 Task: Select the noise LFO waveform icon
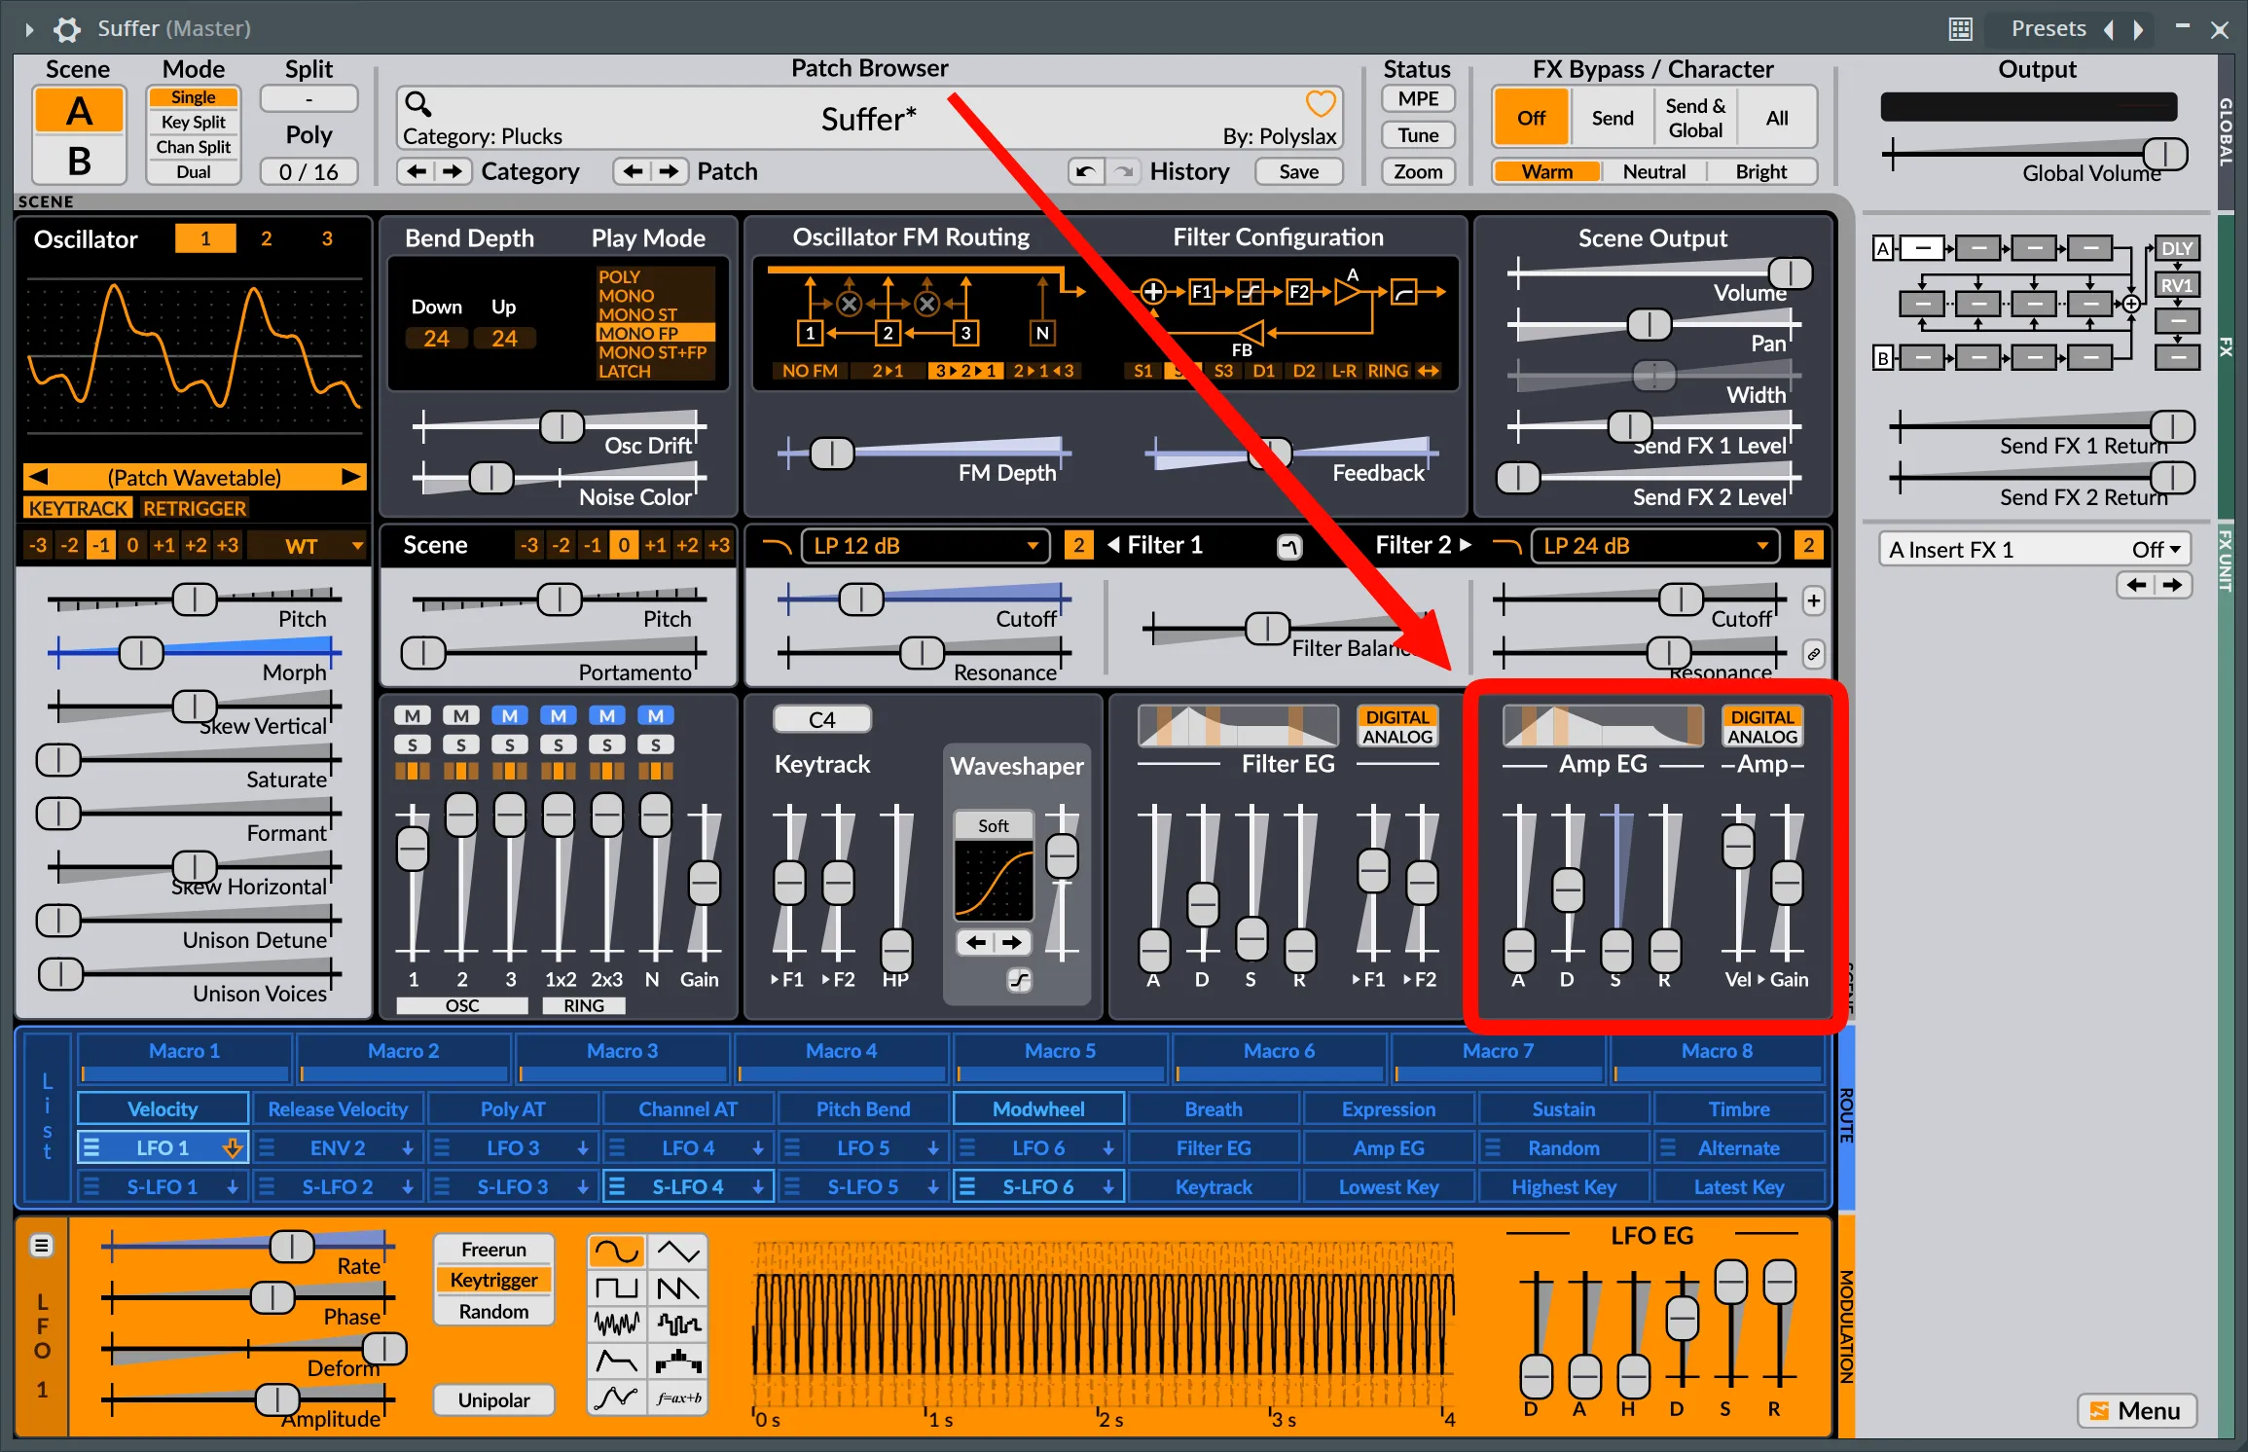(x=617, y=1324)
